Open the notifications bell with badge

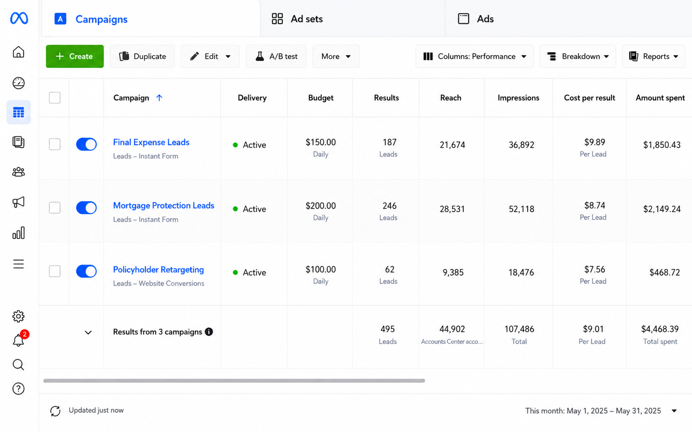pos(18,340)
